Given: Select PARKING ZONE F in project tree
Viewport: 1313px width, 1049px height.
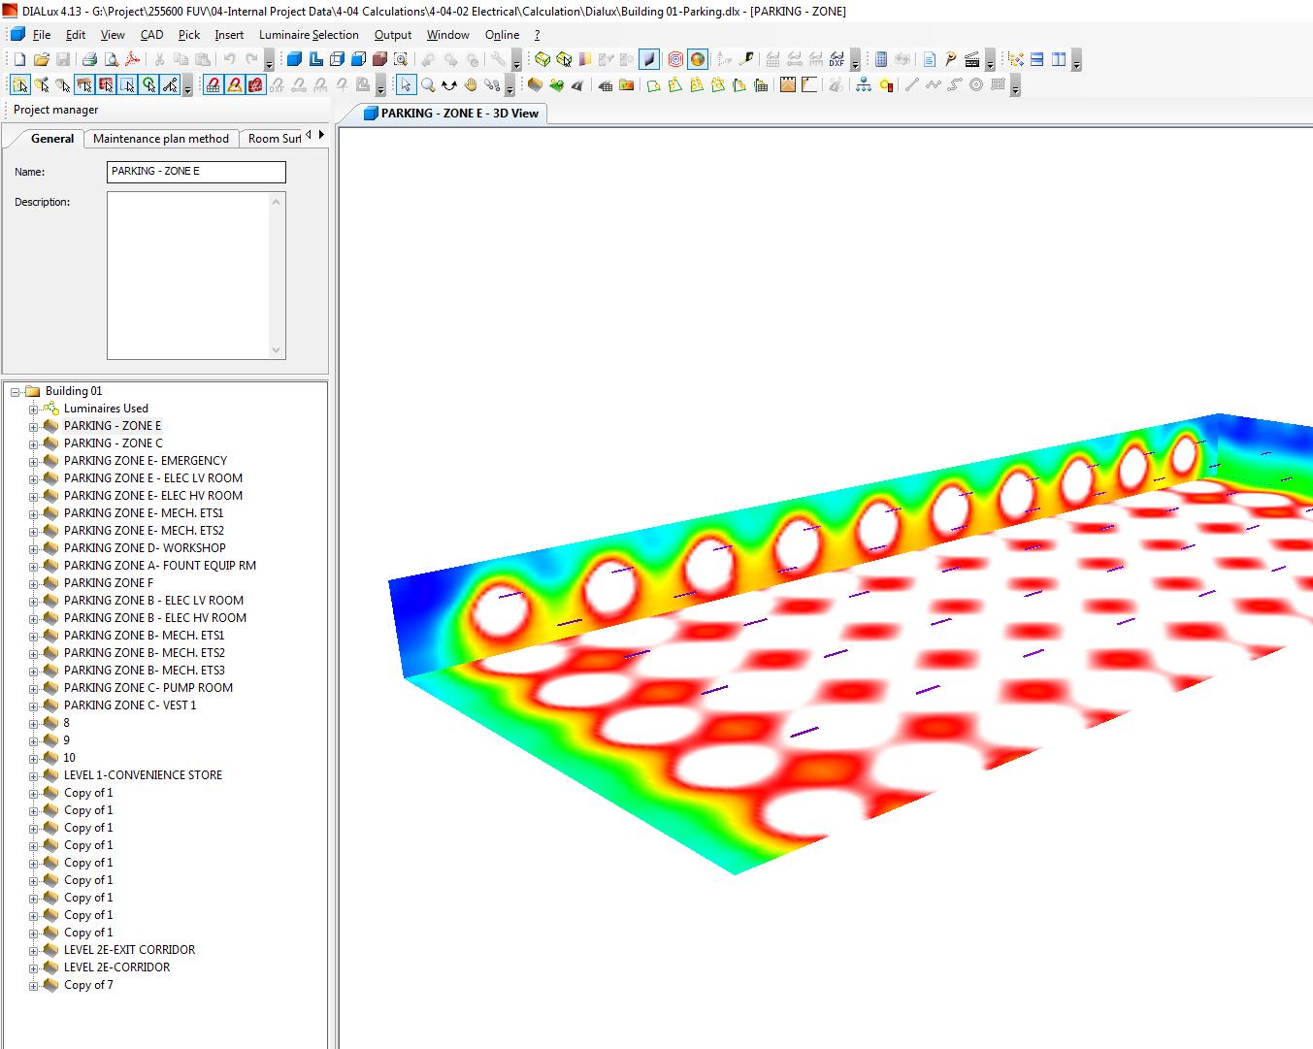Looking at the screenshot, I should (x=109, y=583).
